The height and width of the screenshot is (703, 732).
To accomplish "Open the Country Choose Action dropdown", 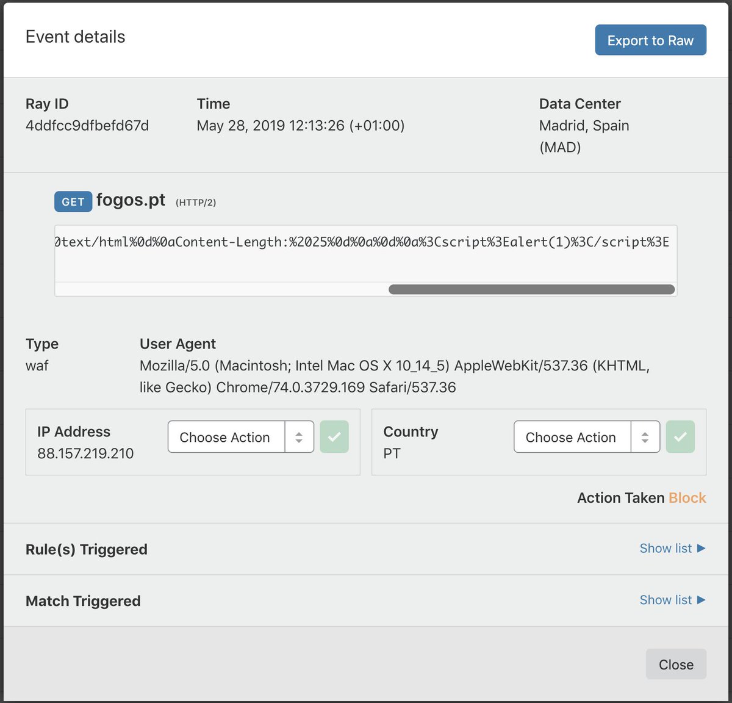I will [587, 437].
